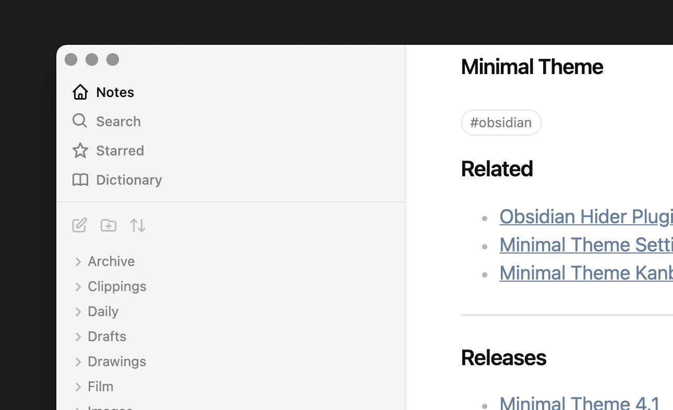Create a new note with pencil icon
This screenshot has width=673, height=410.
(79, 225)
